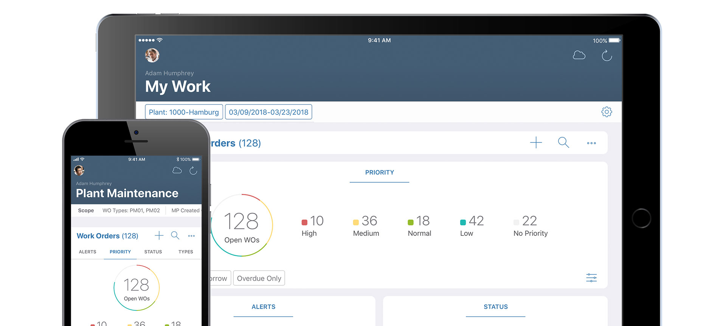726x326 pixels.
Task: Tap the 36 Medium count on iPad
Action: pos(369,221)
